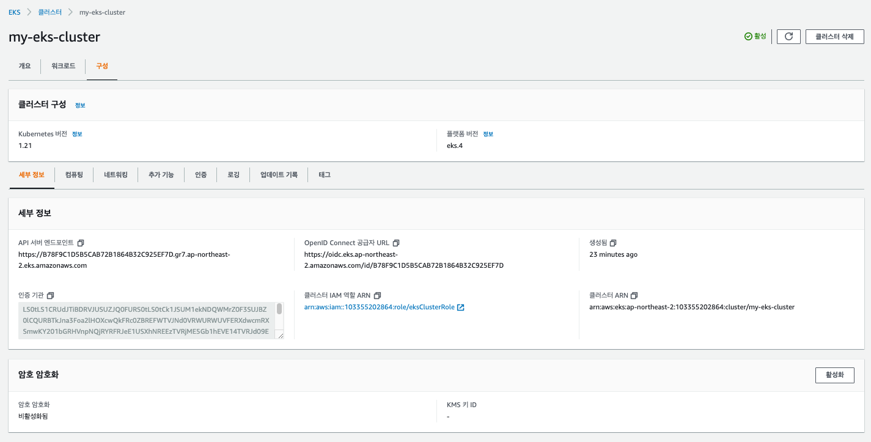Image resolution: width=871 pixels, height=442 pixels.
Task: Click the cluster ARN text value
Action: (x=692, y=308)
